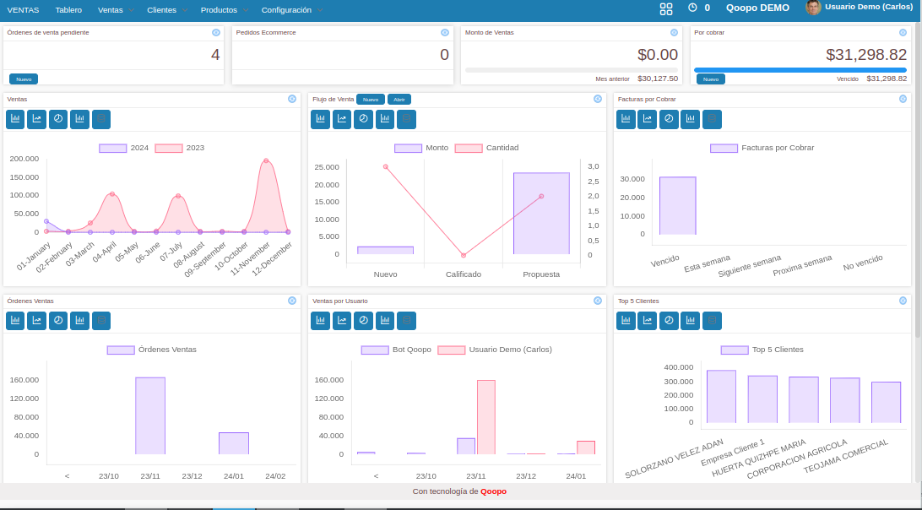
Task: Select line chart view in Top 5 Clientes
Action: (x=647, y=320)
